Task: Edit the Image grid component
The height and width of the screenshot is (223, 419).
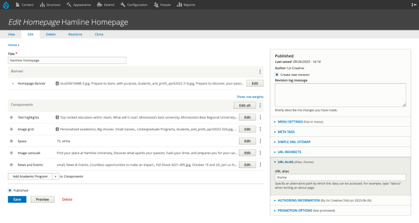Action: tap(247, 129)
